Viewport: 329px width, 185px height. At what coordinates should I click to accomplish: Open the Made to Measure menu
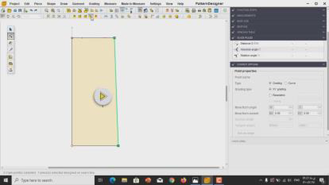point(133,4)
